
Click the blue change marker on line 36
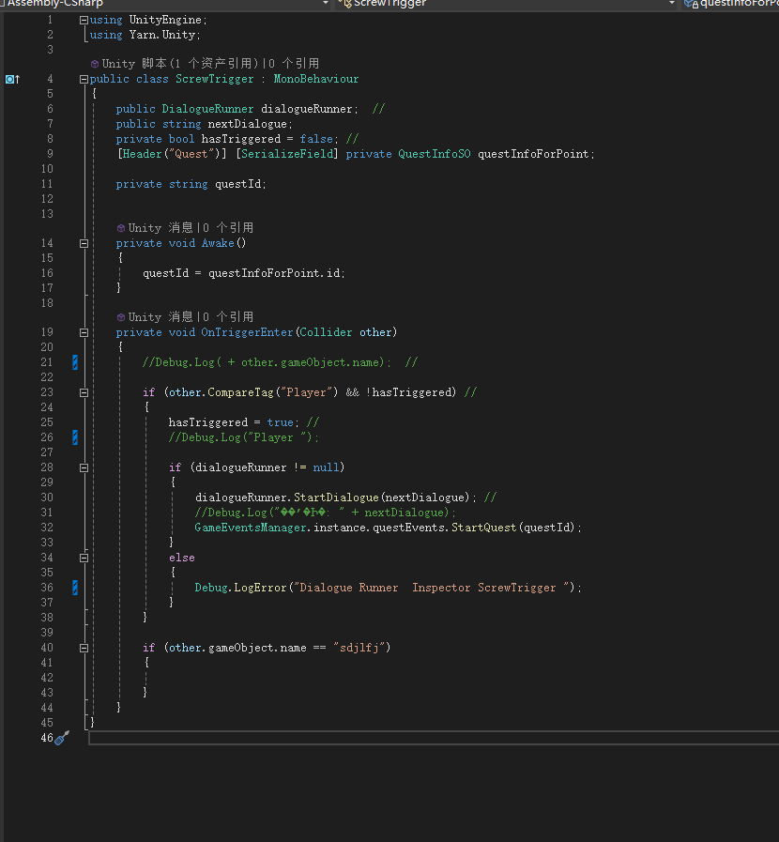click(75, 588)
